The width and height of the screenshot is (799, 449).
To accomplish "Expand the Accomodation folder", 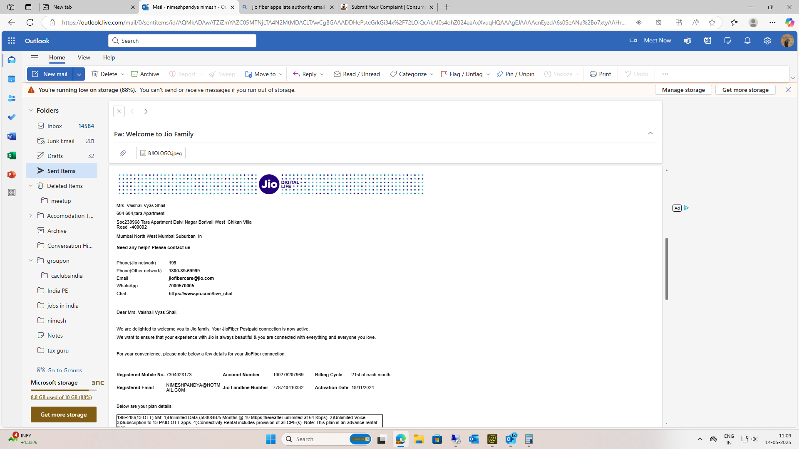I will [31, 216].
